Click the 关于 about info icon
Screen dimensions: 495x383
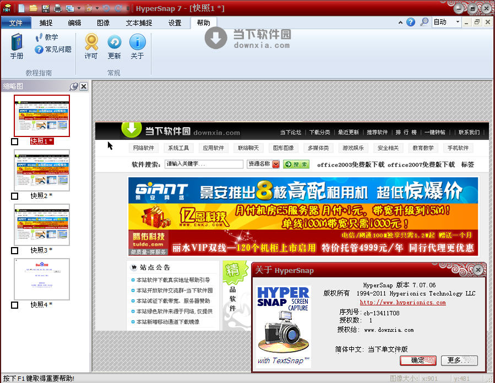[x=137, y=46]
